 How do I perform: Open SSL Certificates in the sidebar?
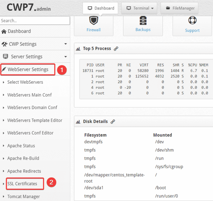(22, 184)
